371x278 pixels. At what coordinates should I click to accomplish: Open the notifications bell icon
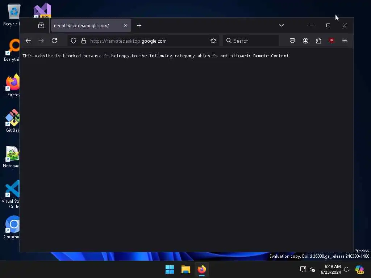click(x=346, y=269)
